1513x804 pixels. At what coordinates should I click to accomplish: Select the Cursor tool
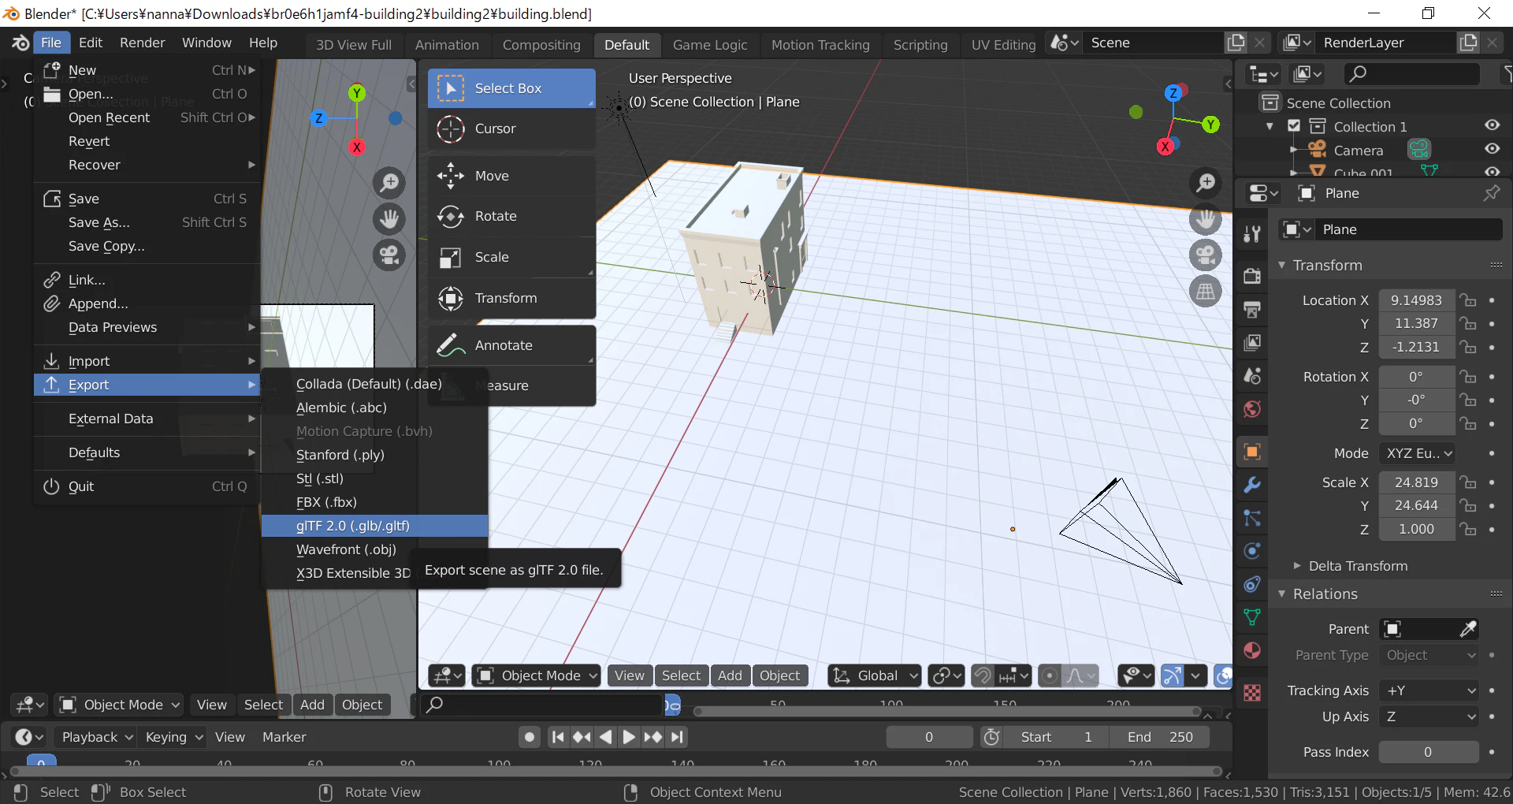point(511,128)
